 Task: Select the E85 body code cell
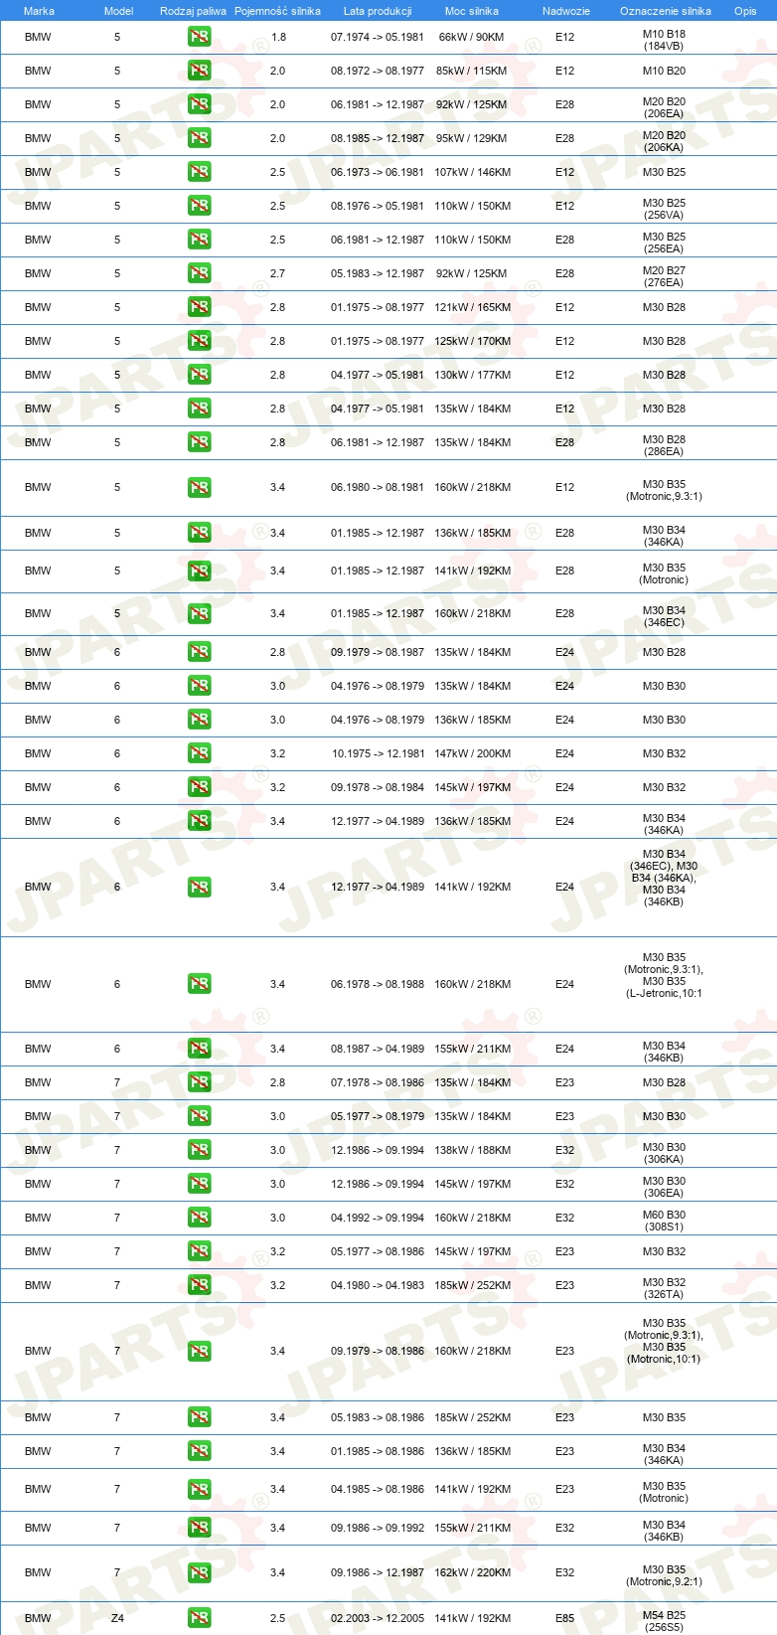(x=564, y=1618)
